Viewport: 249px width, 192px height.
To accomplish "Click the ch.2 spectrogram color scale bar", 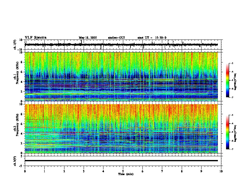I will pyautogui.click(x=228, y=132).
